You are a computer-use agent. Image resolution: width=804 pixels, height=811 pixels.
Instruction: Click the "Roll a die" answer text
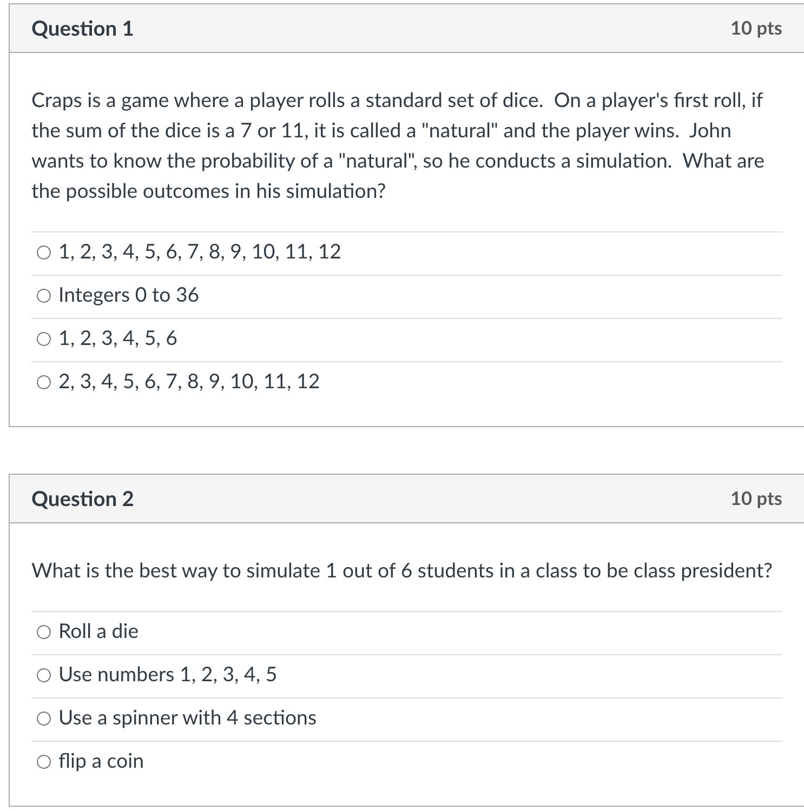click(98, 631)
